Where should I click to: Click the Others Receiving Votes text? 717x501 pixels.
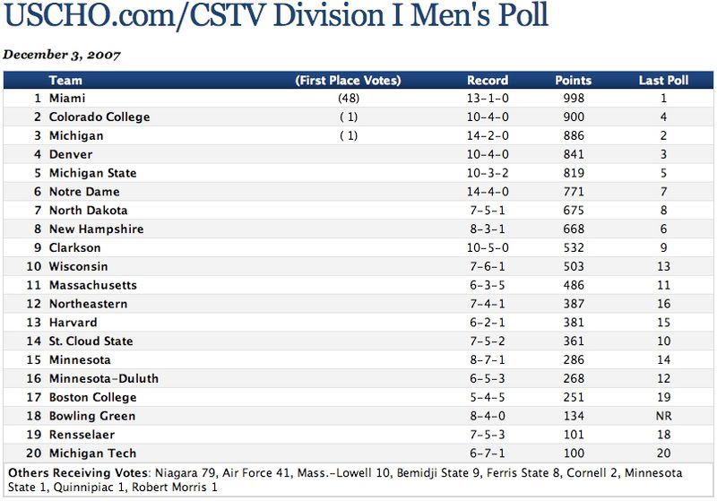[x=79, y=472]
